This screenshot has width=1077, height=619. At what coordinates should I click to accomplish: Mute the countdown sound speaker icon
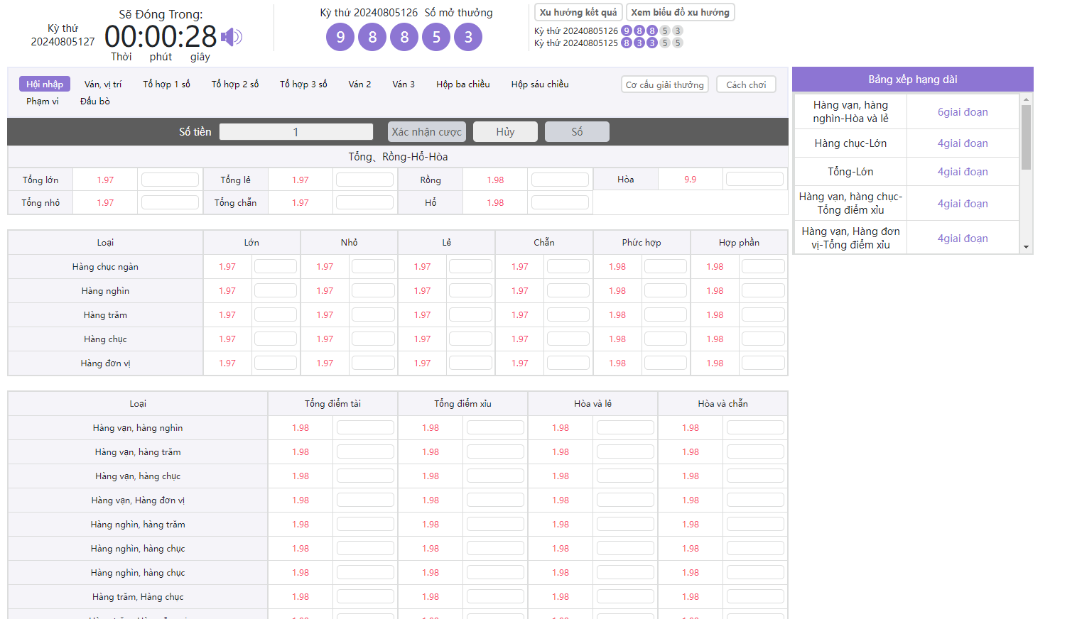pos(232,37)
